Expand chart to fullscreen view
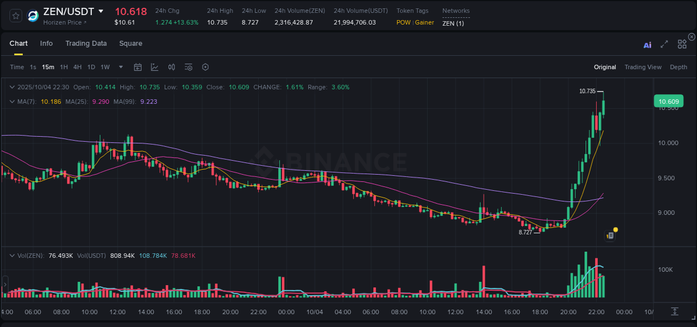This screenshot has width=697, height=327. tap(664, 44)
